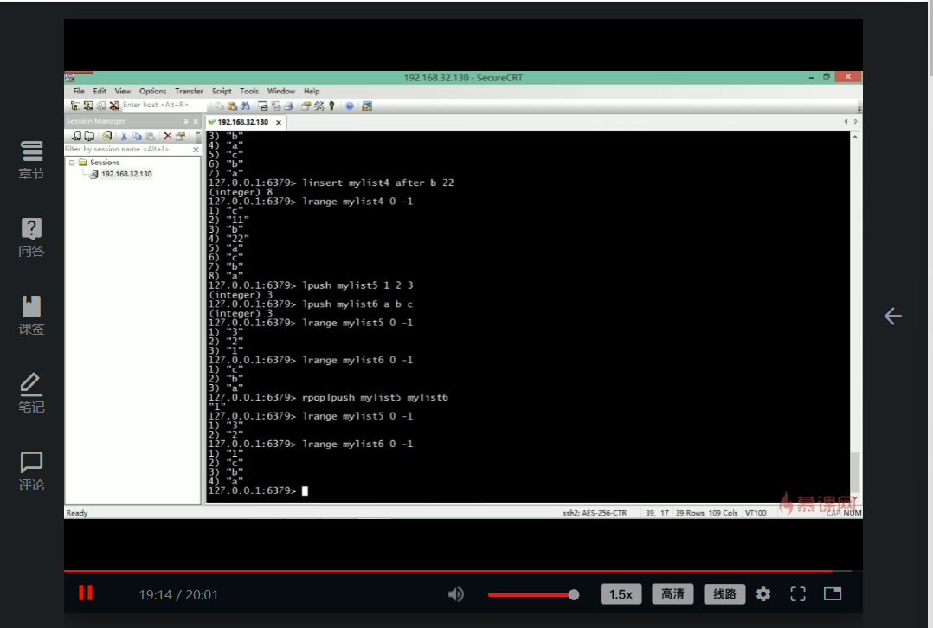
Task: Click the Filter by session name field
Action: tap(127, 150)
